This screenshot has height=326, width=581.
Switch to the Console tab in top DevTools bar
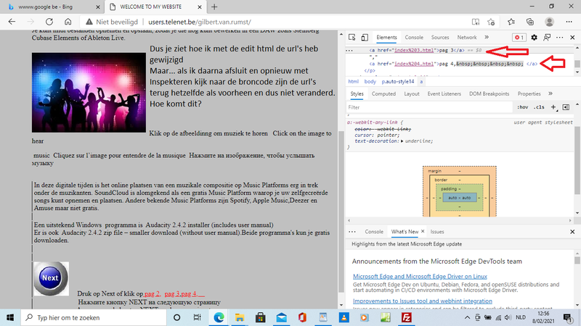coord(414,38)
